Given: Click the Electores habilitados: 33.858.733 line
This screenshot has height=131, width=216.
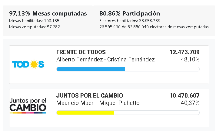Looking at the screenshot, I should coord(130,21).
